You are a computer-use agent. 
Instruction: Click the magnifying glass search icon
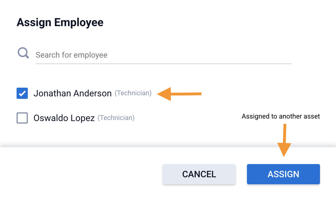(x=23, y=53)
